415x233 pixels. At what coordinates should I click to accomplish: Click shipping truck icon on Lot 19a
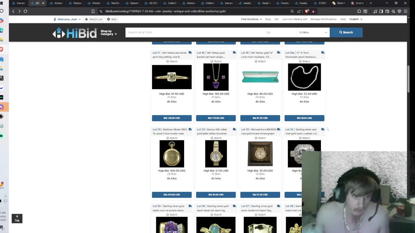323,52
